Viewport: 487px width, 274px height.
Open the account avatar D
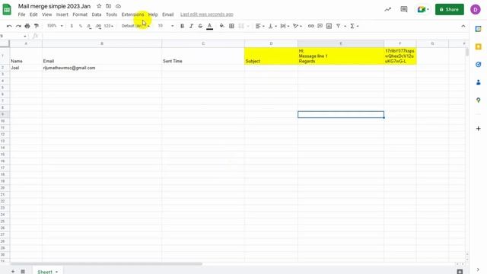point(475,10)
